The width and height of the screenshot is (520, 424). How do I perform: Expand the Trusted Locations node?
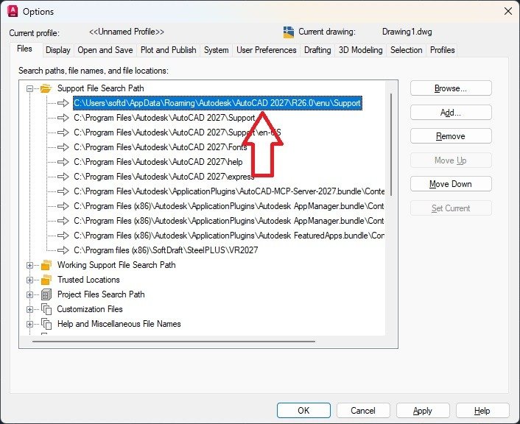30,280
